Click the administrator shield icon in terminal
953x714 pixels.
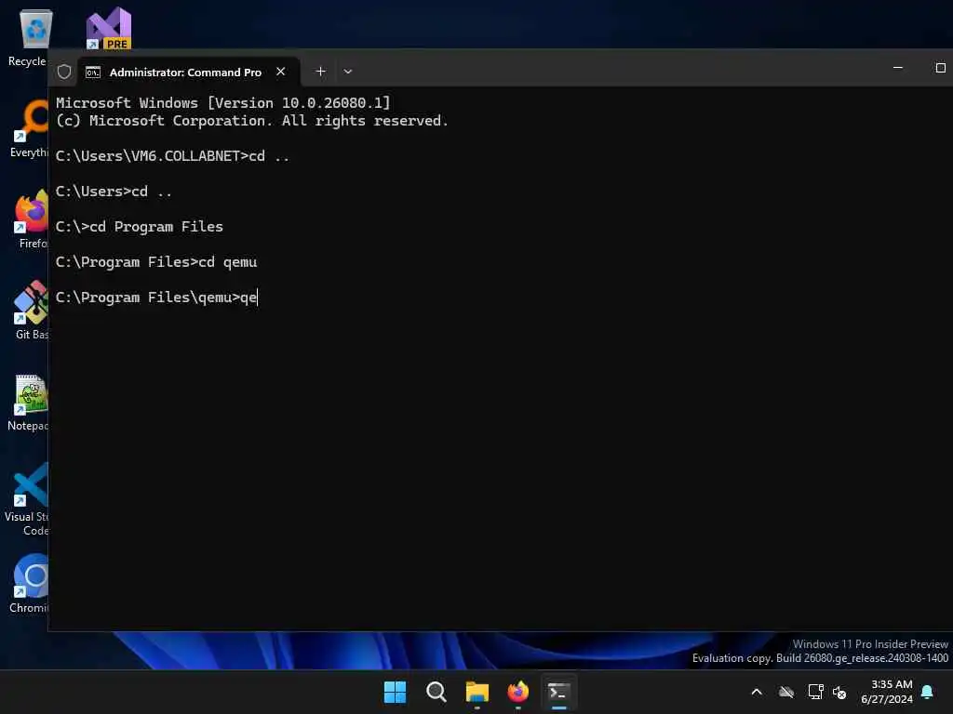(64, 72)
